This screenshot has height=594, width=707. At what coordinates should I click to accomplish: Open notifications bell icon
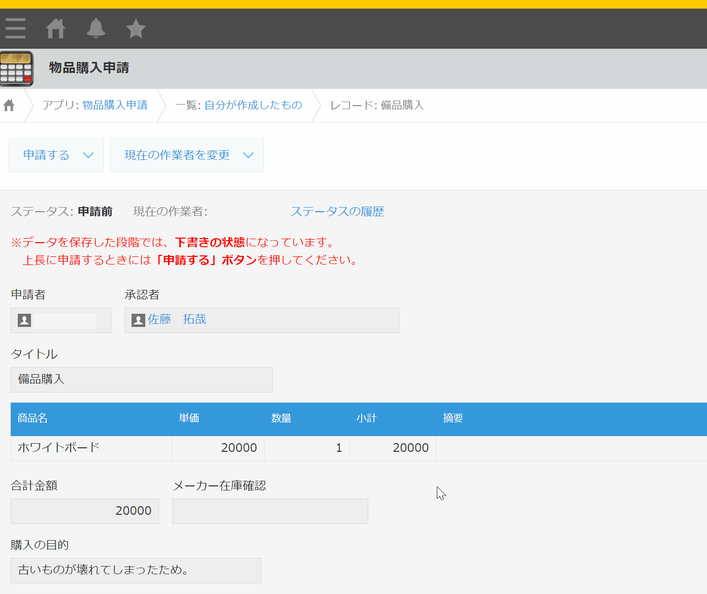click(x=96, y=28)
